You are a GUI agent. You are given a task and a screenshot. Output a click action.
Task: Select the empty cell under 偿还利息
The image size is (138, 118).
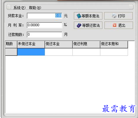point(86,52)
